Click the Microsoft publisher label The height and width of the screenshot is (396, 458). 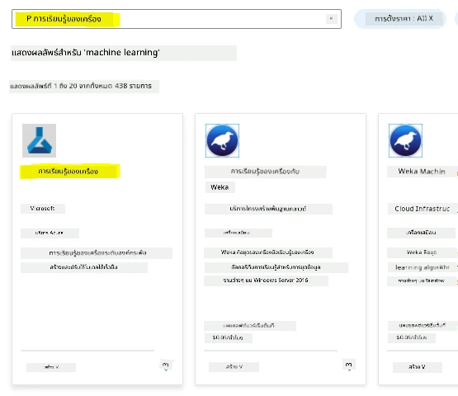pyautogui.click(x=43, y=209)
